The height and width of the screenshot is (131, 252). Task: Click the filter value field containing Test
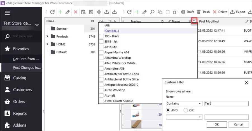(x=226, y=104)
